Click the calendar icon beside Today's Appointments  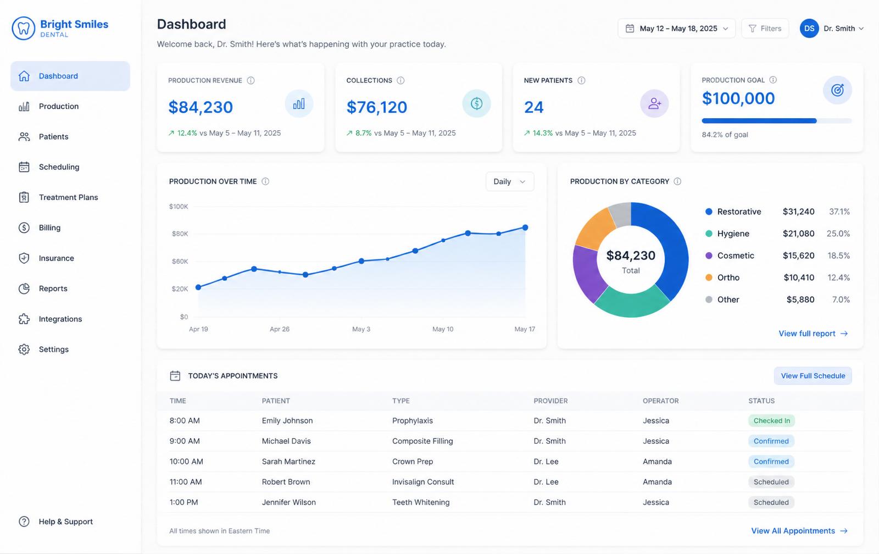point(175,376)
